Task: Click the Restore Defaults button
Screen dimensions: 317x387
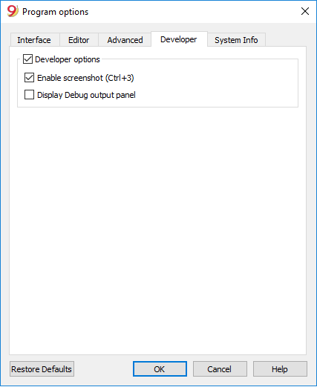Action: [x=42, y=369]
